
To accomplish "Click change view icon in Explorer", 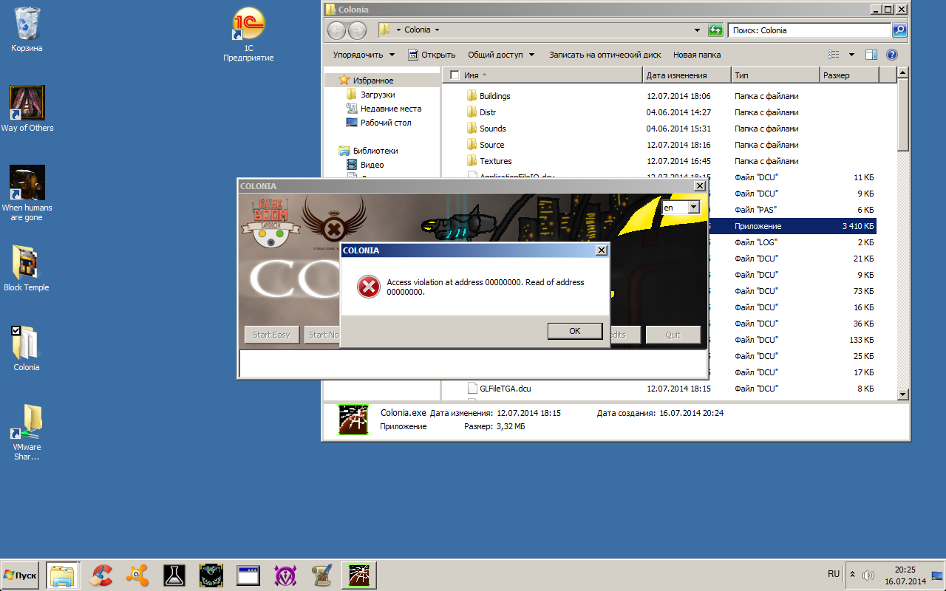I will pos(834,55).
